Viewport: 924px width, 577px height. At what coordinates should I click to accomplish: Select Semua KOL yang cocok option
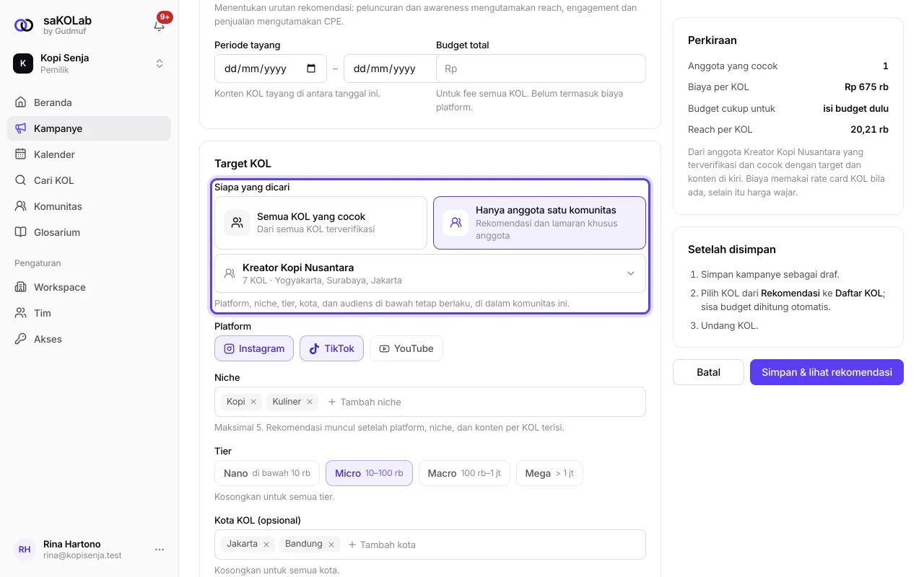pos(321,223)
